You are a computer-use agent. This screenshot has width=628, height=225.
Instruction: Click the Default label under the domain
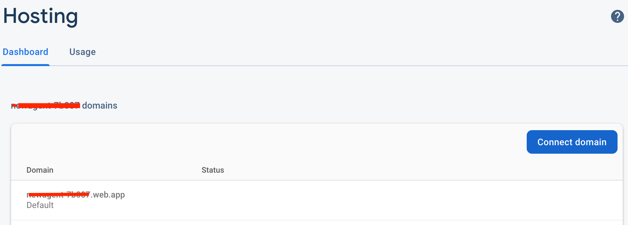point(40,205)
